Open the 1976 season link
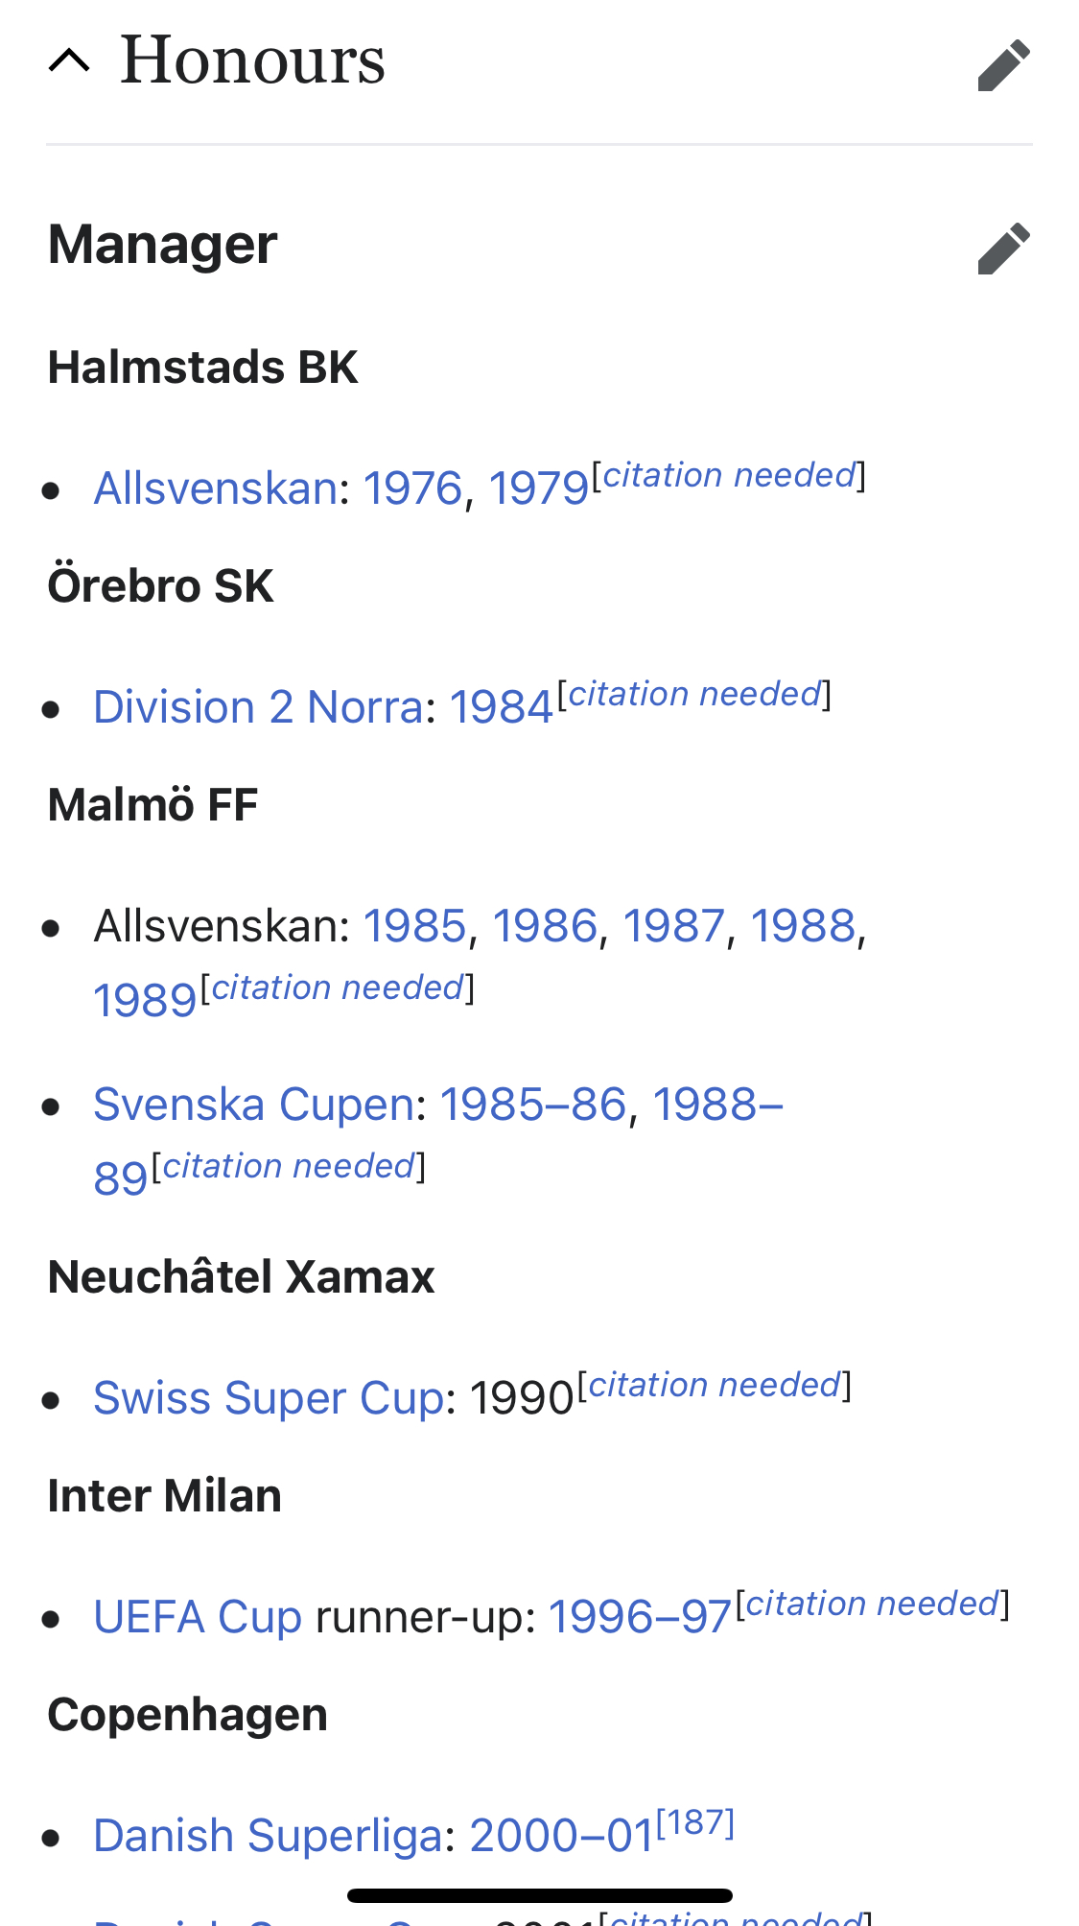The width and height of the screenshot is (1079, 1926). pos(413,488)
